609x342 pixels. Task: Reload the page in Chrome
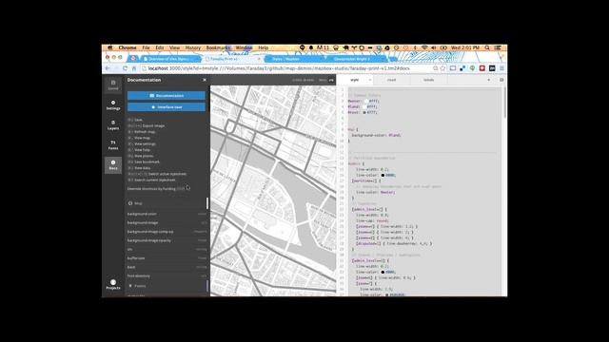click(x=125, y=68)
